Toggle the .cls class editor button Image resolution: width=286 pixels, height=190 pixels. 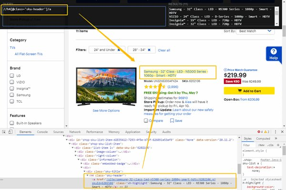270,145
